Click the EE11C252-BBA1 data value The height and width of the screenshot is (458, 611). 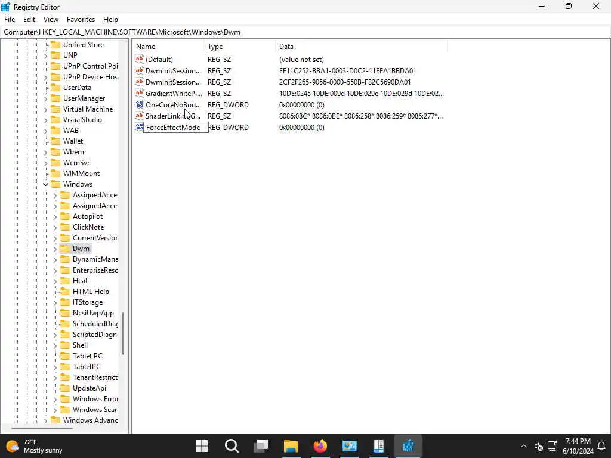click(348, 70)
